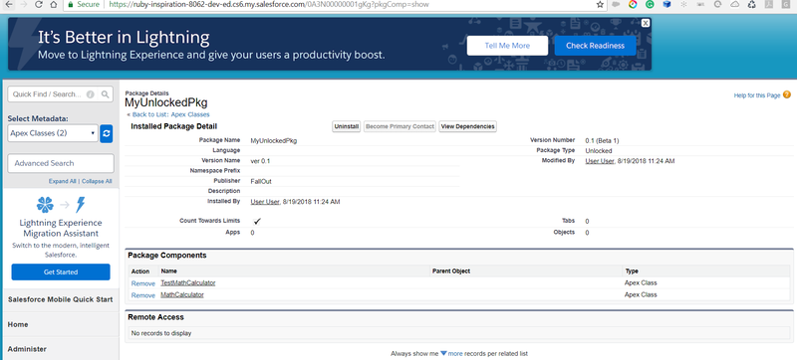Click the Quick Find info icon
This screenshot has height=360, width=797.
click(91, 94)
